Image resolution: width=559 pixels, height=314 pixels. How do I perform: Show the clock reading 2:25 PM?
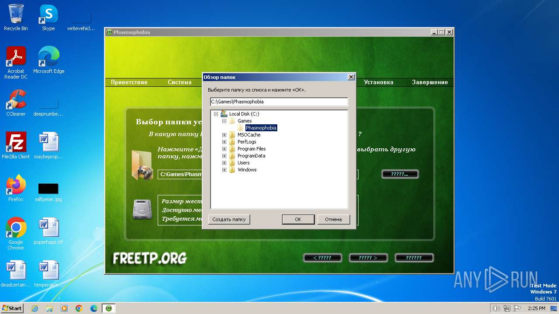click(x=536, y=308)
